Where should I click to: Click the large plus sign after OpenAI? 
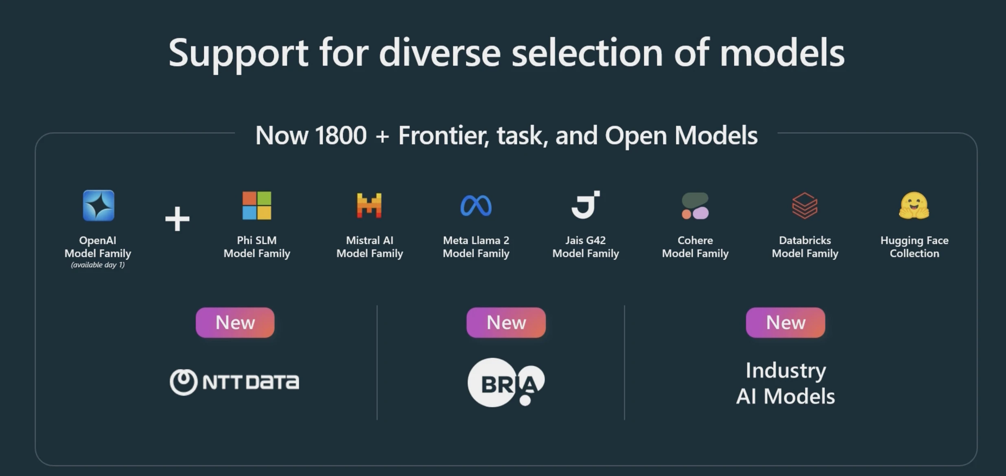click(177, 219)
